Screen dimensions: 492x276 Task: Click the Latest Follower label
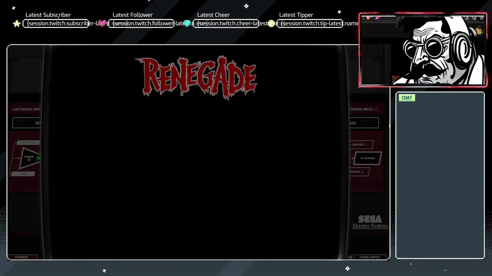[133, 15]
